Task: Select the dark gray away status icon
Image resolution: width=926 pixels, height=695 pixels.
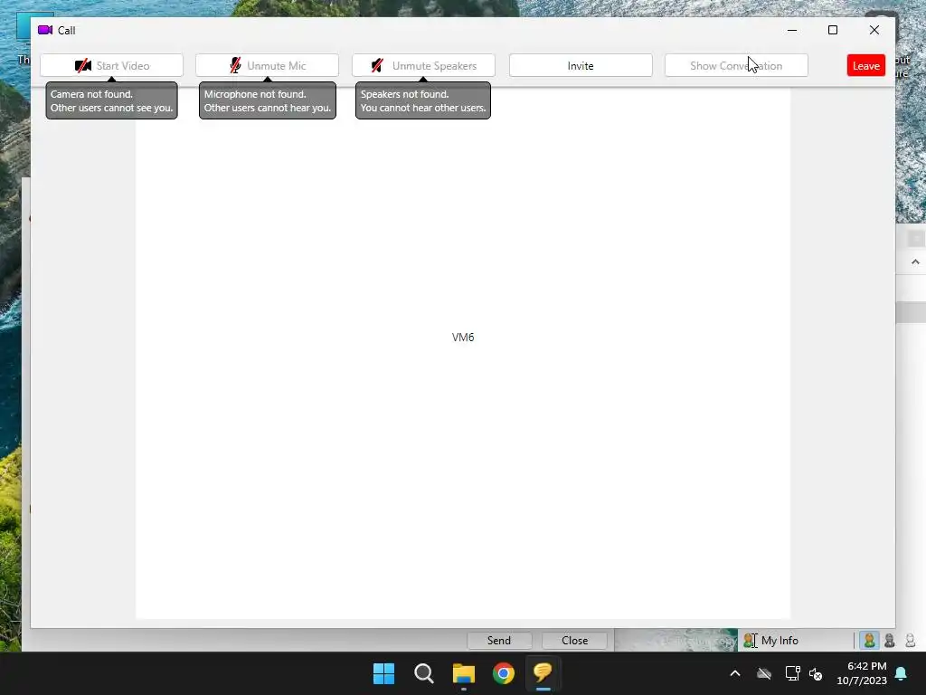Action: click(890, 640)
